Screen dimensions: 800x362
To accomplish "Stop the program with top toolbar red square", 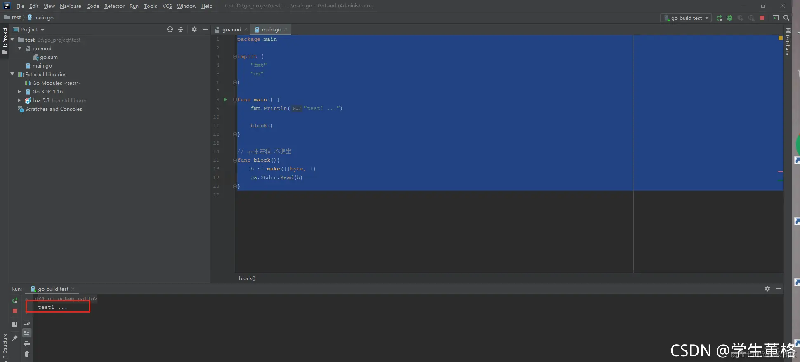I will [x=762, y=18].
